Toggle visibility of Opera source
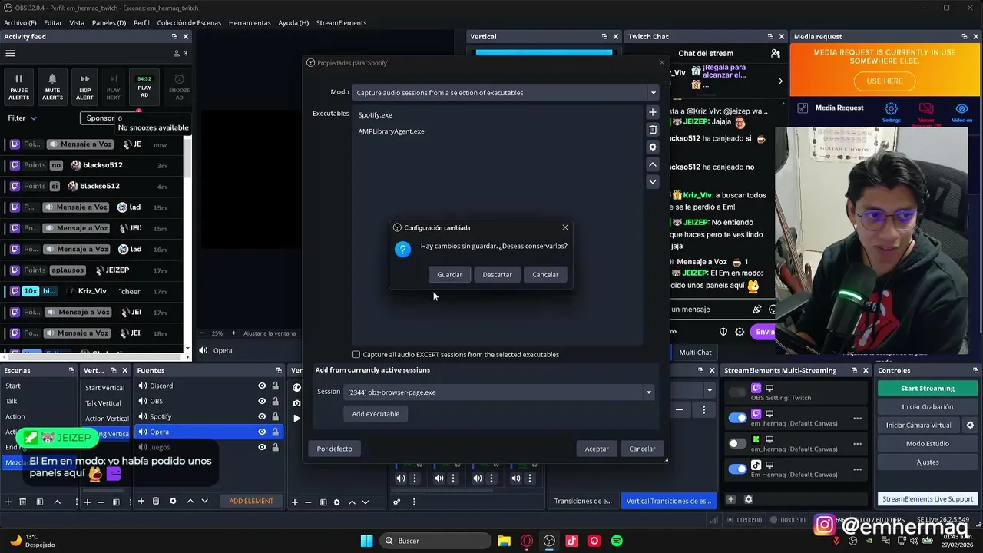 coord(262,432)
